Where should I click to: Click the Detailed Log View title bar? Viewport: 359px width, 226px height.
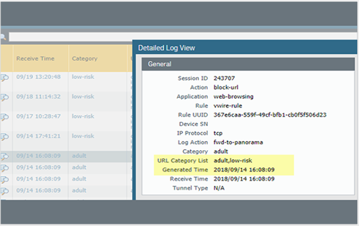(245, 48)
